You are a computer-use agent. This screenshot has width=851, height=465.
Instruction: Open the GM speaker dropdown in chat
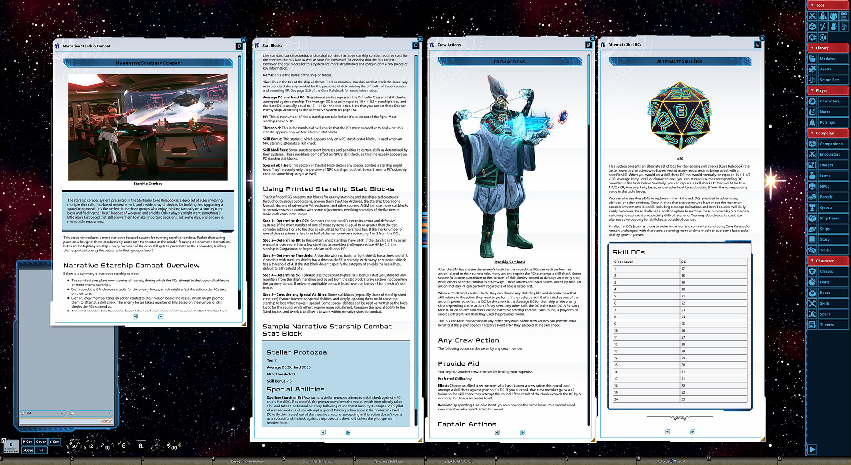click(x=43, y=413)
